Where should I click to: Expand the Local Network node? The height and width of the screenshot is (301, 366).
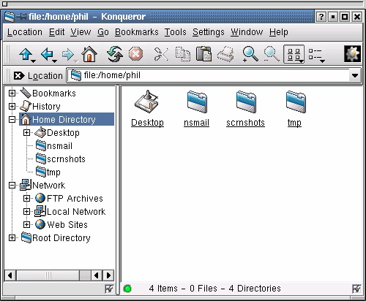click(26, 211)
